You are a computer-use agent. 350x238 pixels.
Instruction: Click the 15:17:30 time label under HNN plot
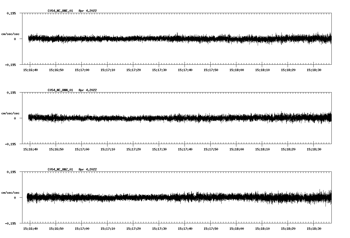click(x=159, y=149)
